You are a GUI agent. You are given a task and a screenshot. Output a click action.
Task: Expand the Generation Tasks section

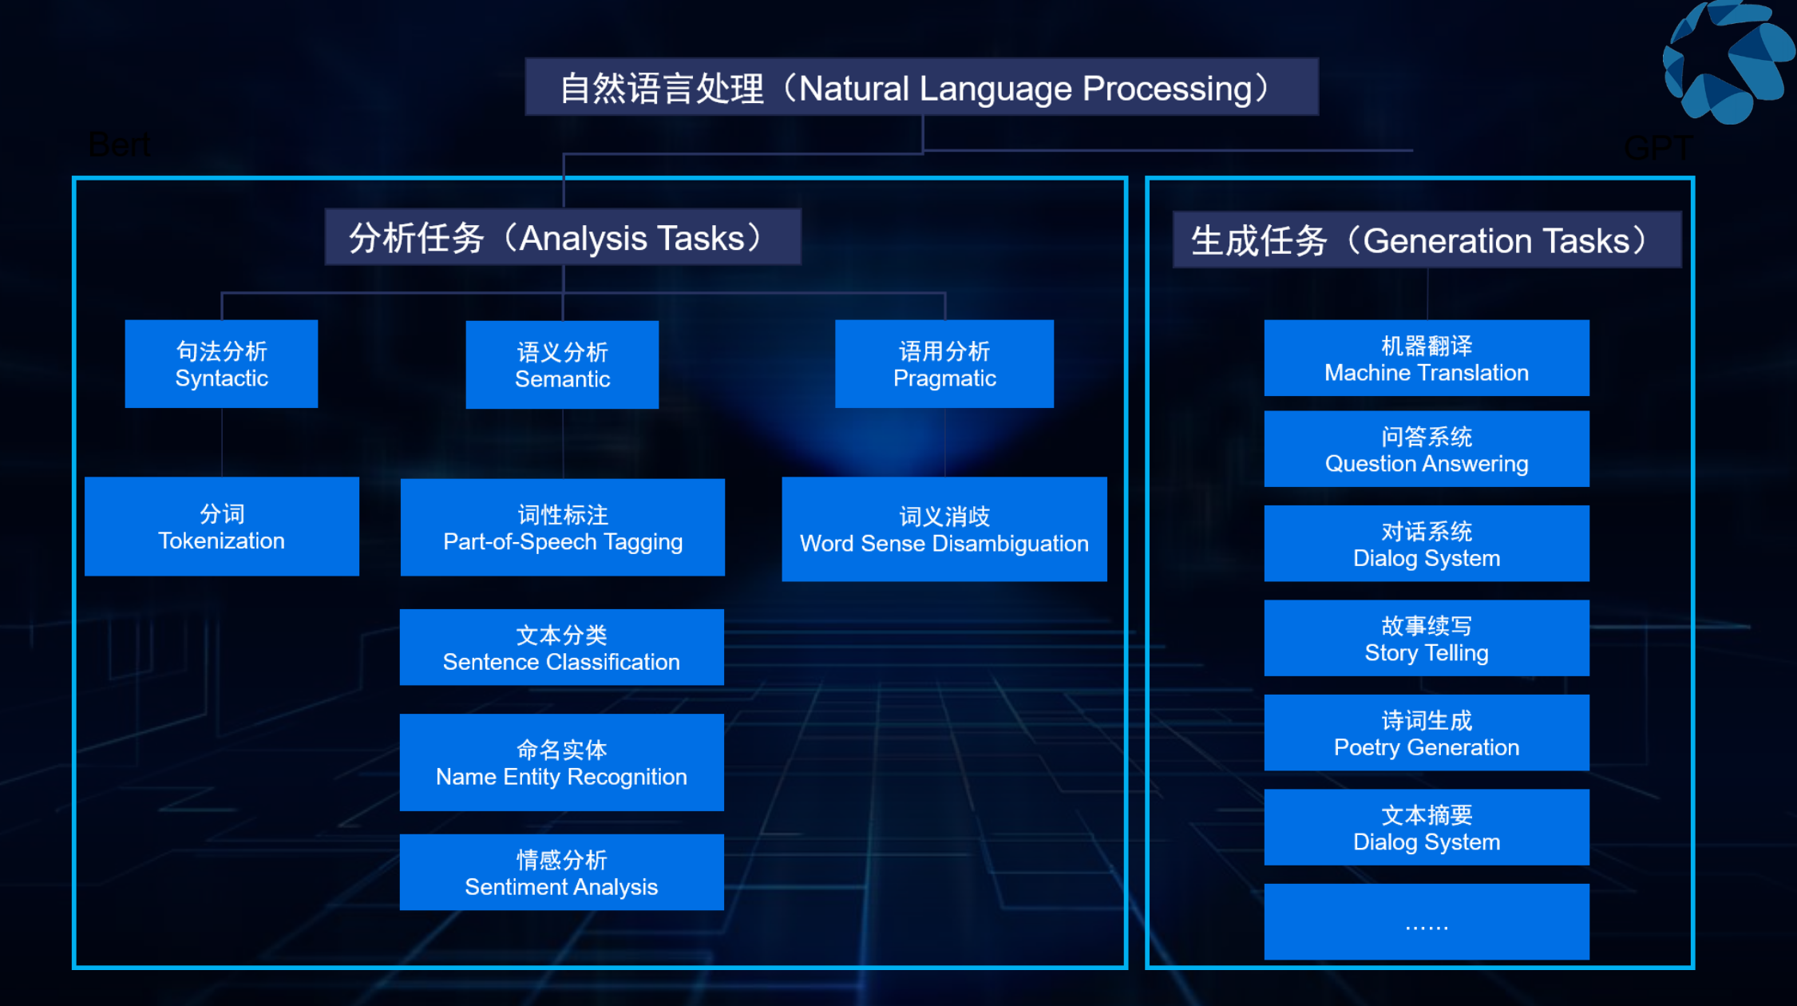1428,240
